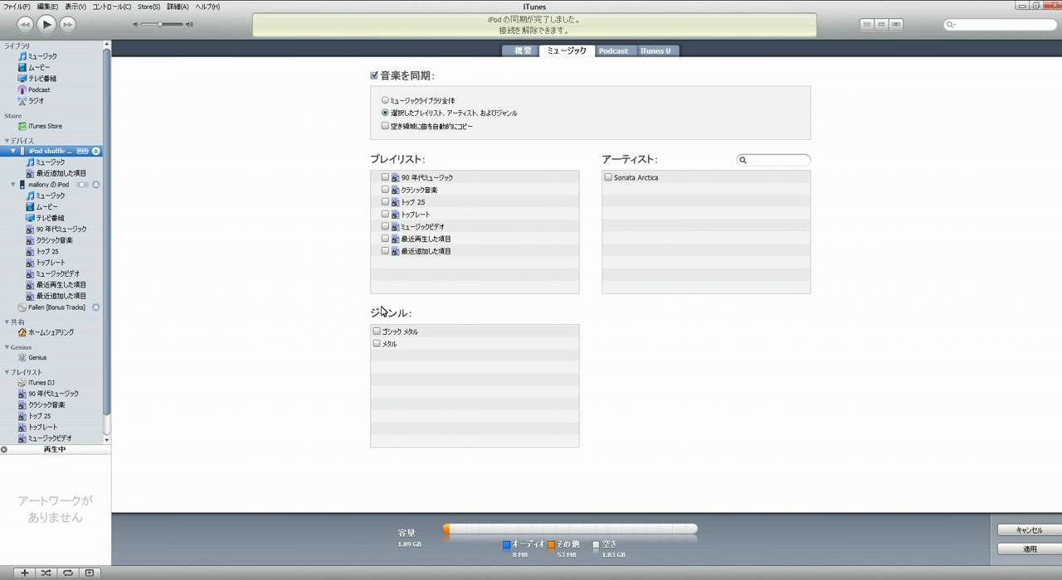Viewport: 1062px width, 580px height.
Task: Toggle the repeat button in the bottom bar
Action: point(68,573)
